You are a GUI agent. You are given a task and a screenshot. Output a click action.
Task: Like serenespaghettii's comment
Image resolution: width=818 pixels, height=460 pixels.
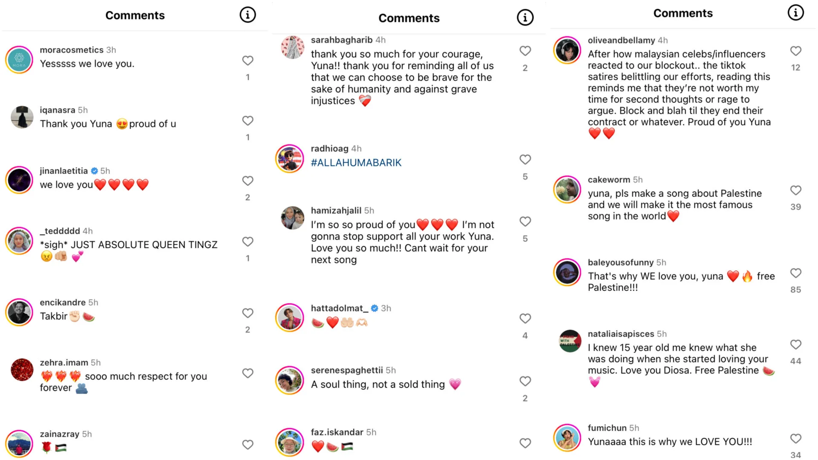[525, 381]
